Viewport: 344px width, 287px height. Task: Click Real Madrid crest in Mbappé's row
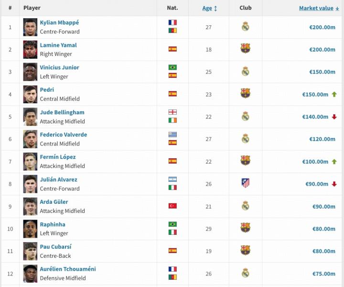(x=245, y=27)
